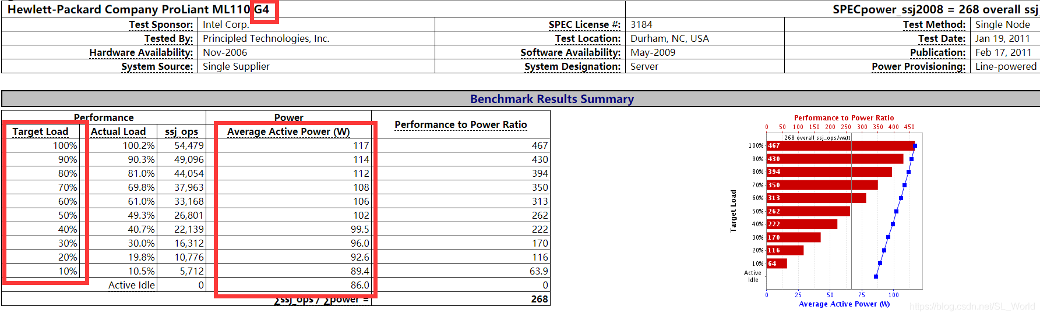The height and width of the screenshot is (317, 1040).
Task: Select the May-2009 software availability value
Action: (653, 52)
